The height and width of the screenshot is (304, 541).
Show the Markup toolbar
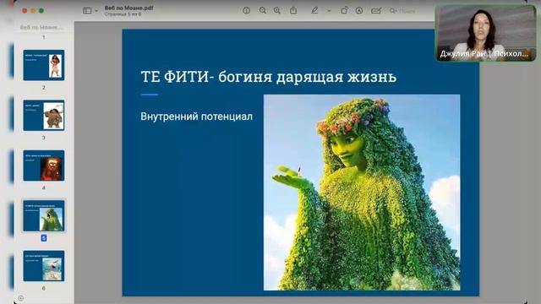click(x=359, y=11)
